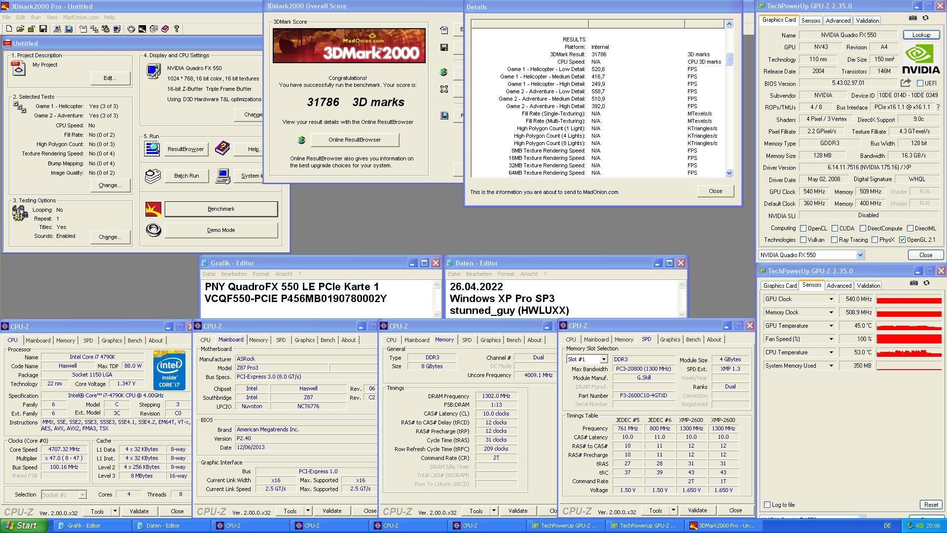The width and height of the screenshot is (947, 533).
Task: Click the system info computer toolbar icon
Action: (57, 29)
